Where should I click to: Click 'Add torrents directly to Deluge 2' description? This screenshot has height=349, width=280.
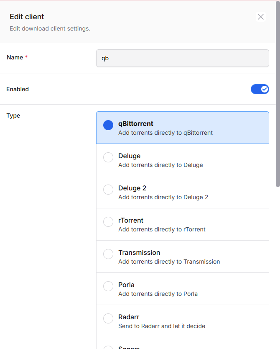tap(163, 198)
